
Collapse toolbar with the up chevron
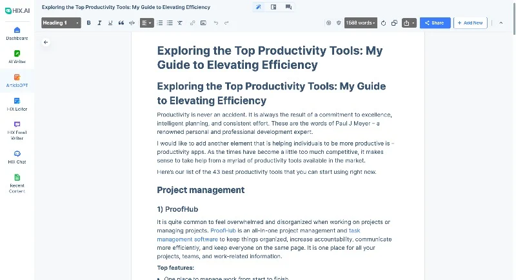(501, 23)
